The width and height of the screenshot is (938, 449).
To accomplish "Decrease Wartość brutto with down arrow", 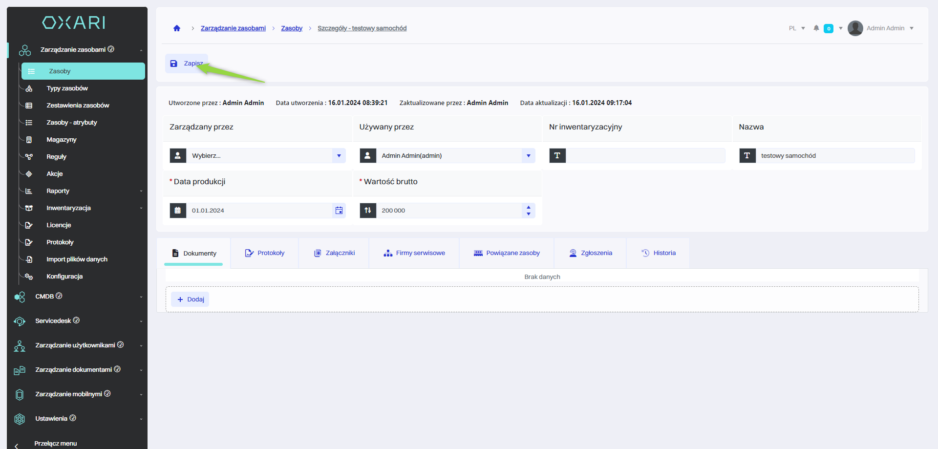I will point(529,214).
